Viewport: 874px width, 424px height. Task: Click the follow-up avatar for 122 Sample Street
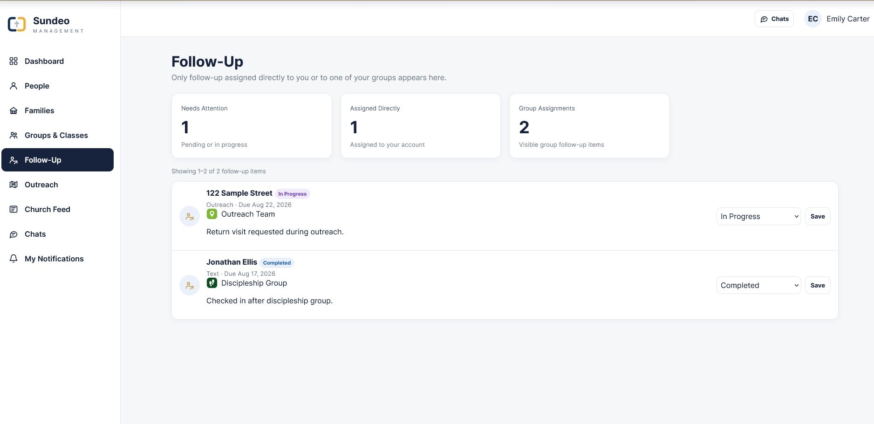[x=190, y=216]
